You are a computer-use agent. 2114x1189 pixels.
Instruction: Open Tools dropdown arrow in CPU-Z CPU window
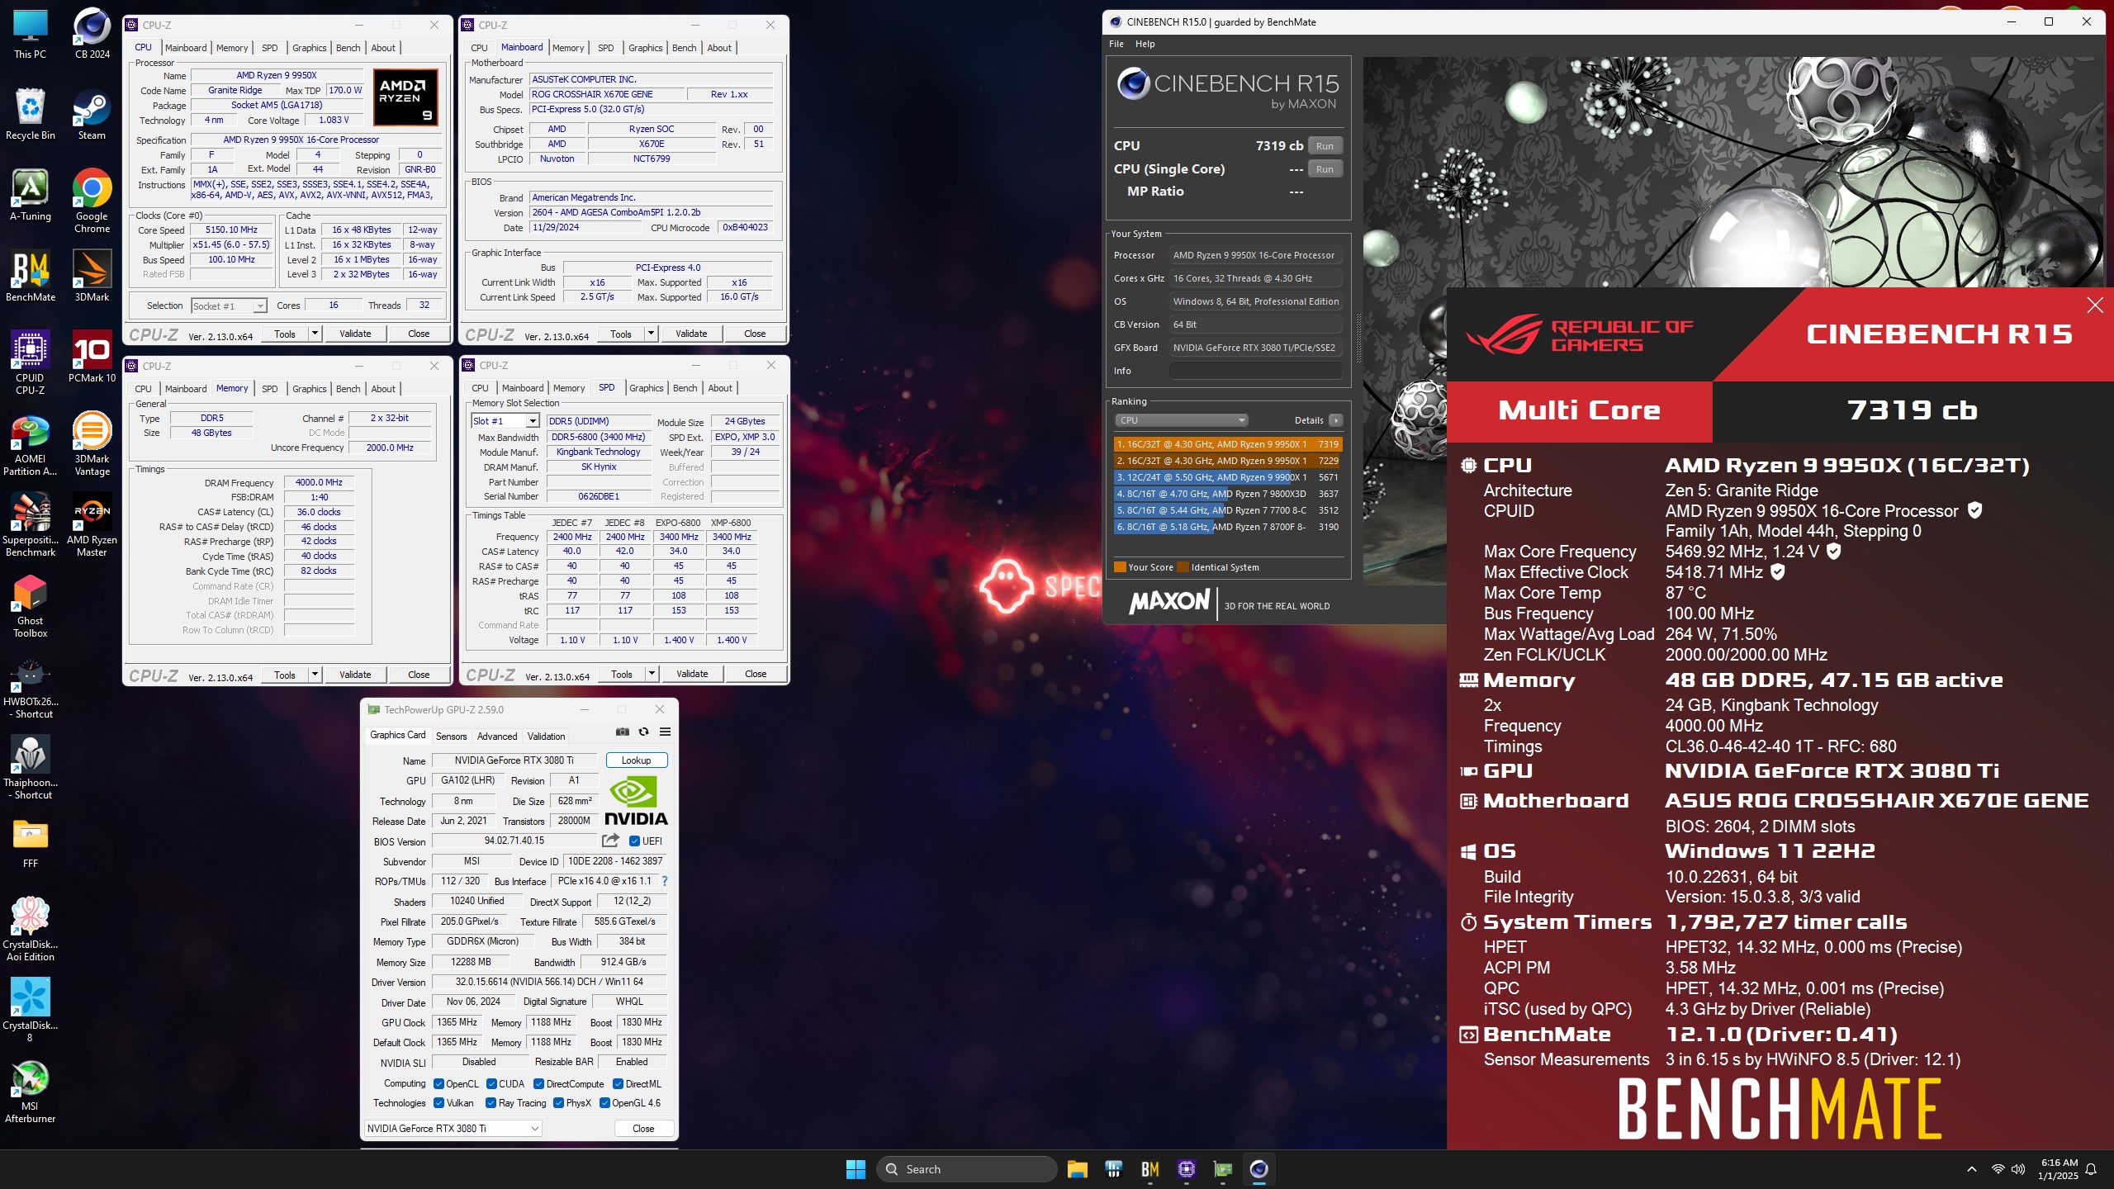pyautogui.click(x=315, y=334)
